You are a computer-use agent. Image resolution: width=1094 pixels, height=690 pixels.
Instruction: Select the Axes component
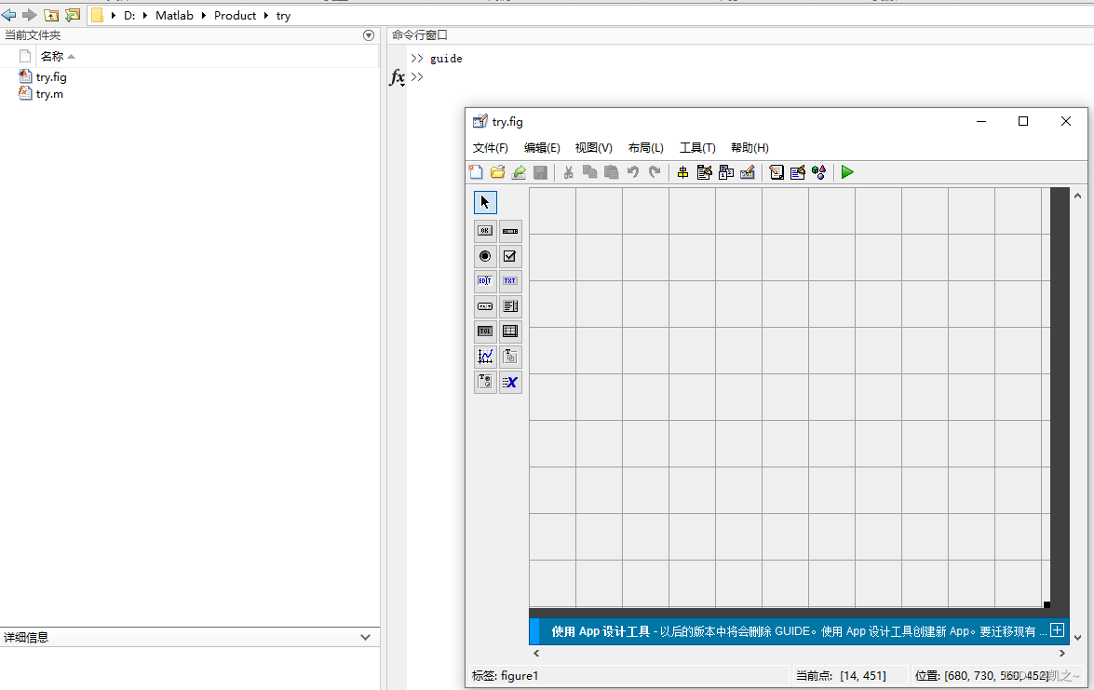485,357
